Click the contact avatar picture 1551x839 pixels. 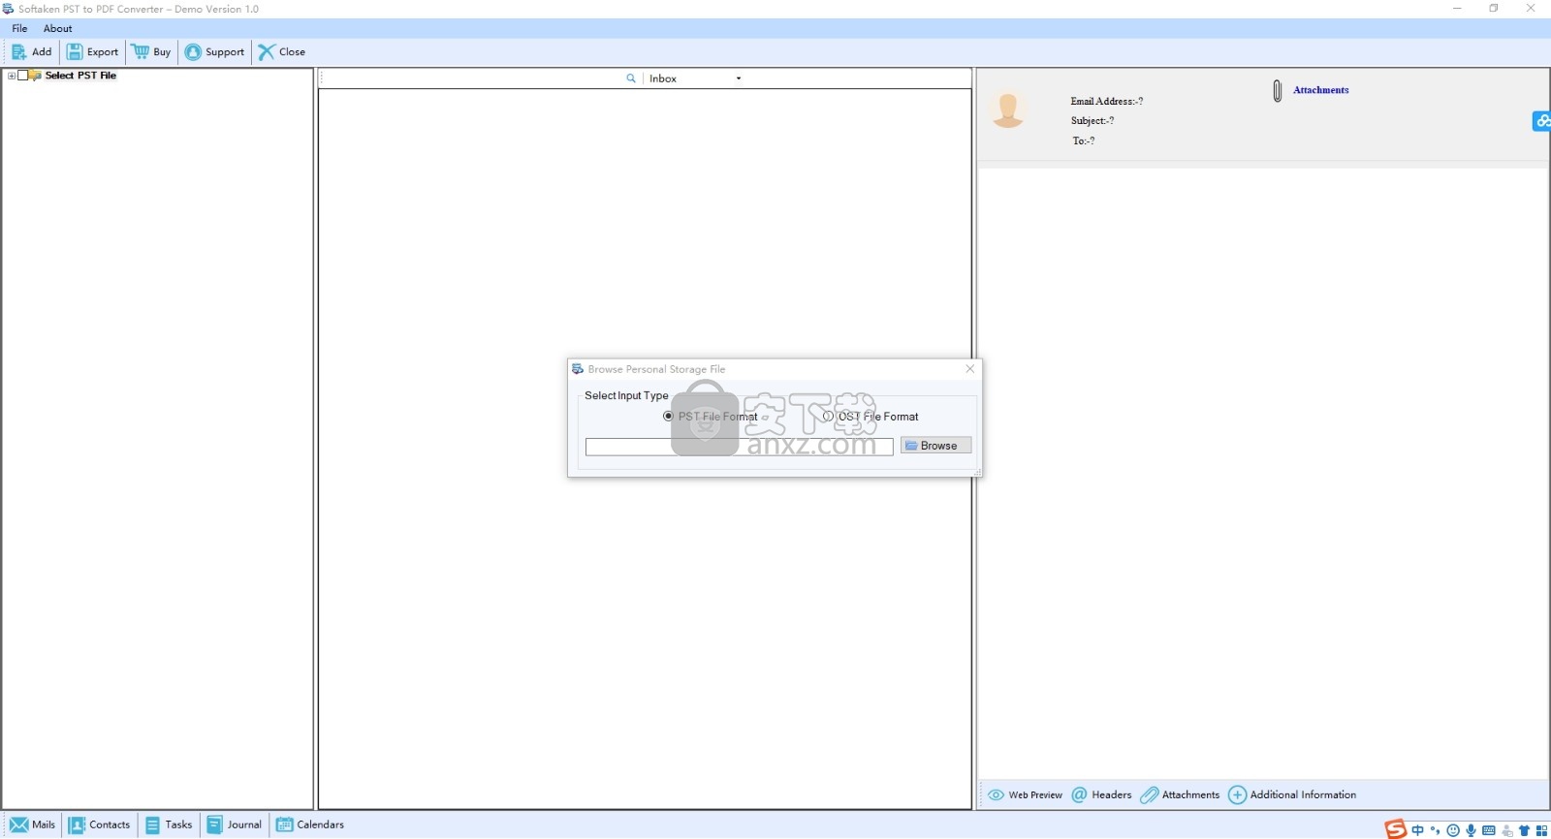1008,109
